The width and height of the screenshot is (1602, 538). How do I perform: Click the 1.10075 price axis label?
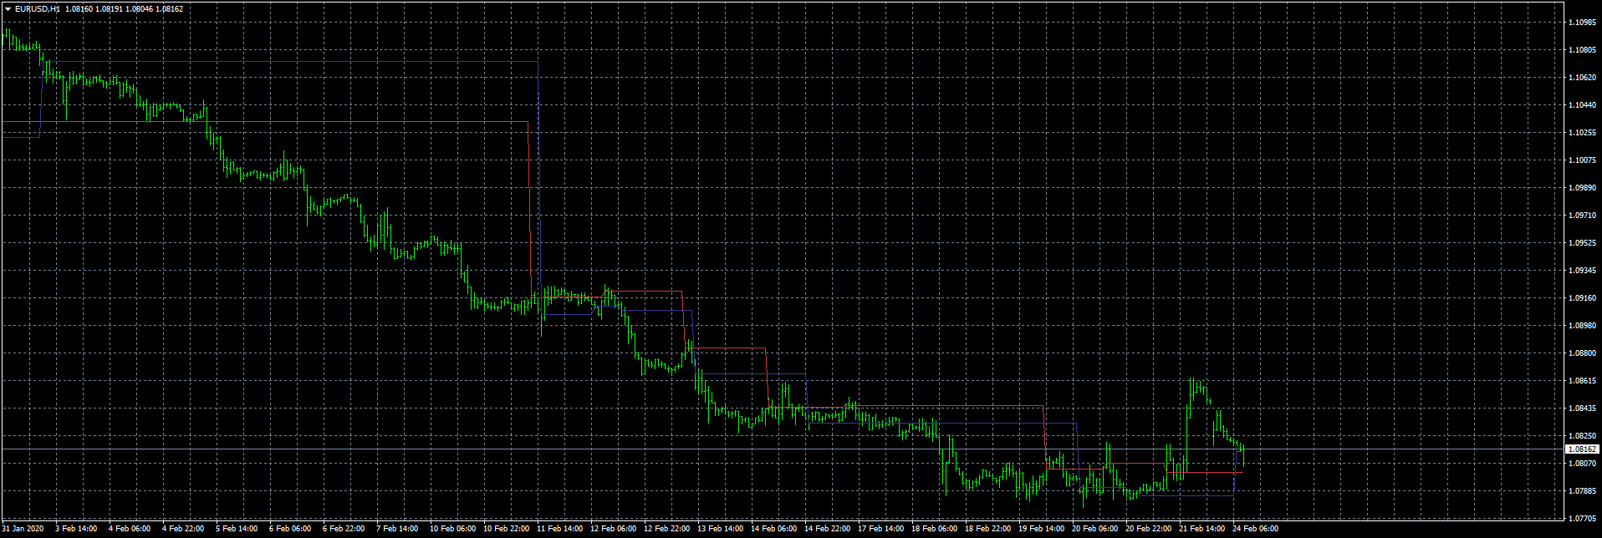click(1583, 160)
